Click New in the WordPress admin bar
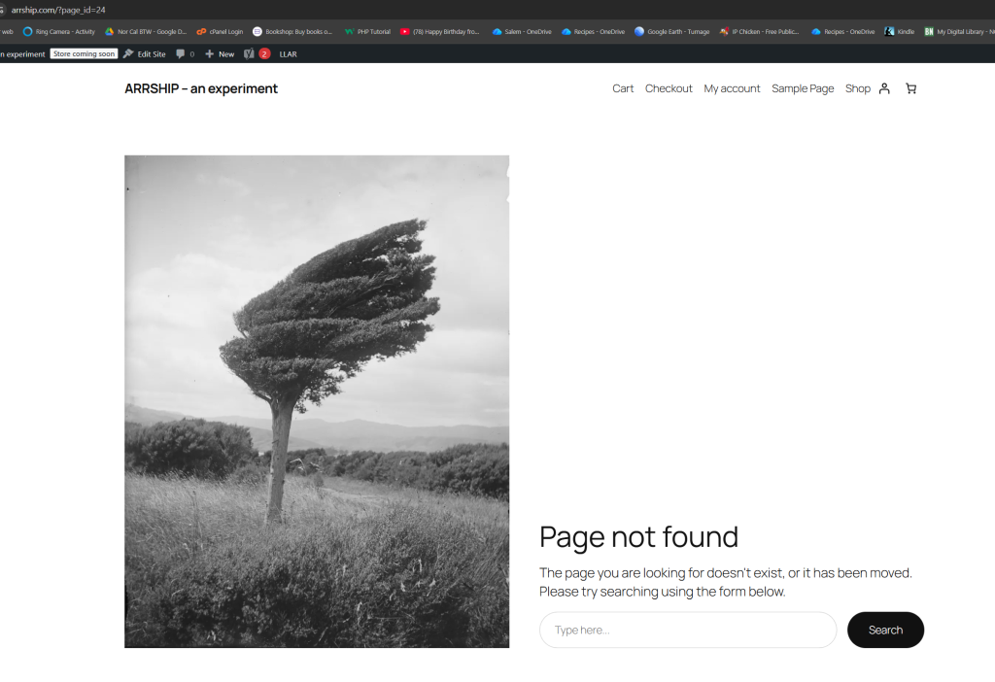This screenshot has width=995, height=682. click(220, 54)
